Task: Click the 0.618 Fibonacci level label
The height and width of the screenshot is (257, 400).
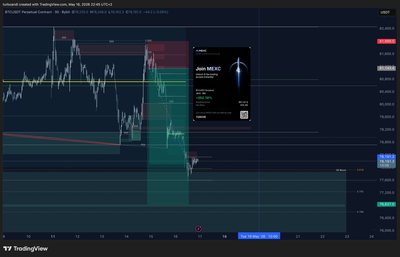Action: 360,170
